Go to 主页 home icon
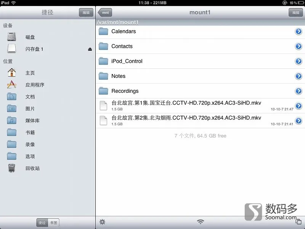The image size is (305, 229). coord(12,73)
